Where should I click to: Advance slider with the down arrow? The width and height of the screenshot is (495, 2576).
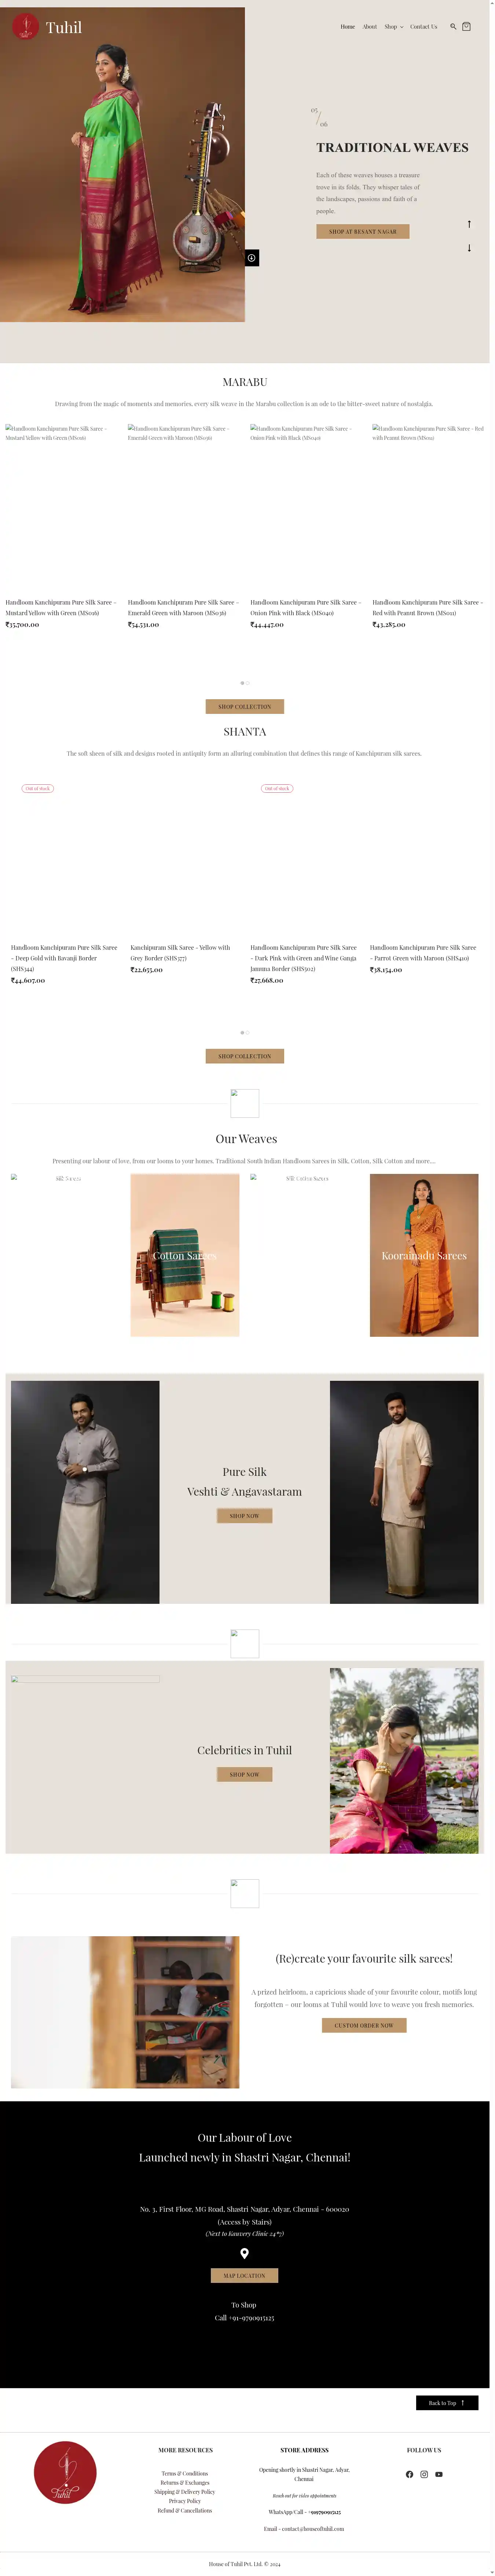469,247
